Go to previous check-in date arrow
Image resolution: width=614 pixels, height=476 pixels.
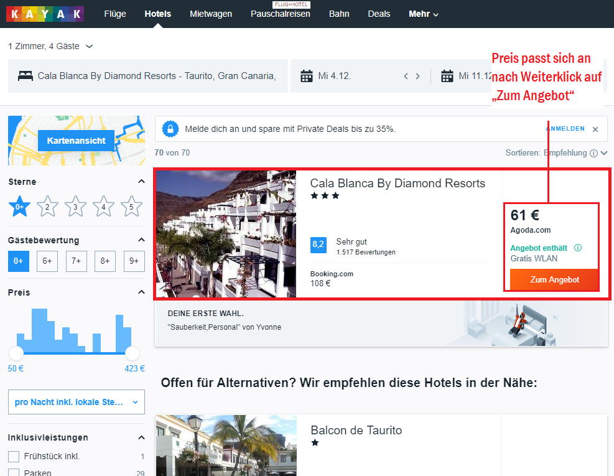(406, 76)
